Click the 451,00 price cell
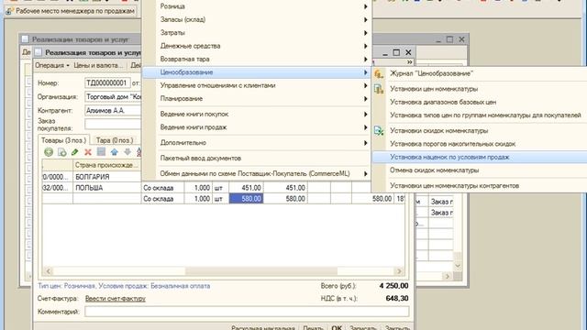Image resolution: width=587 pixels, height=330 pixels. pyautogui.click(x=246, y=188)
